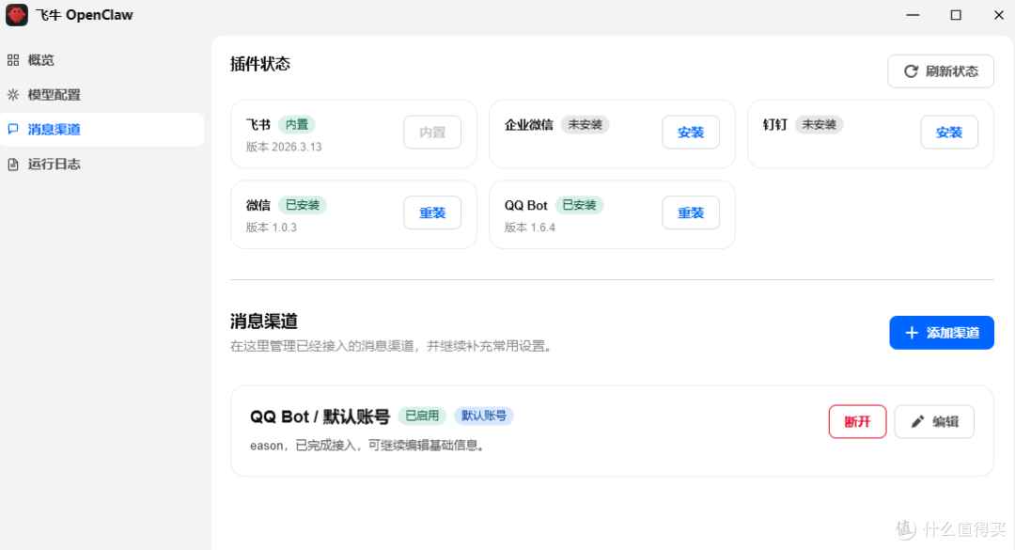
Task: Click the 微信 plugin name
Action: pos(258,205)
